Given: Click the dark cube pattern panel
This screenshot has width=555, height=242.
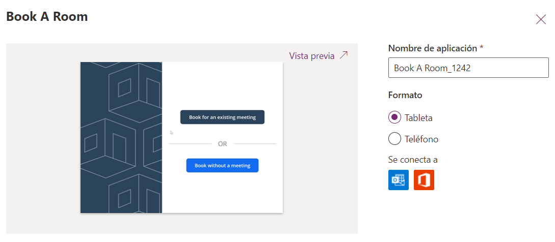Looking at the screenshot, I should pos(121,137).
